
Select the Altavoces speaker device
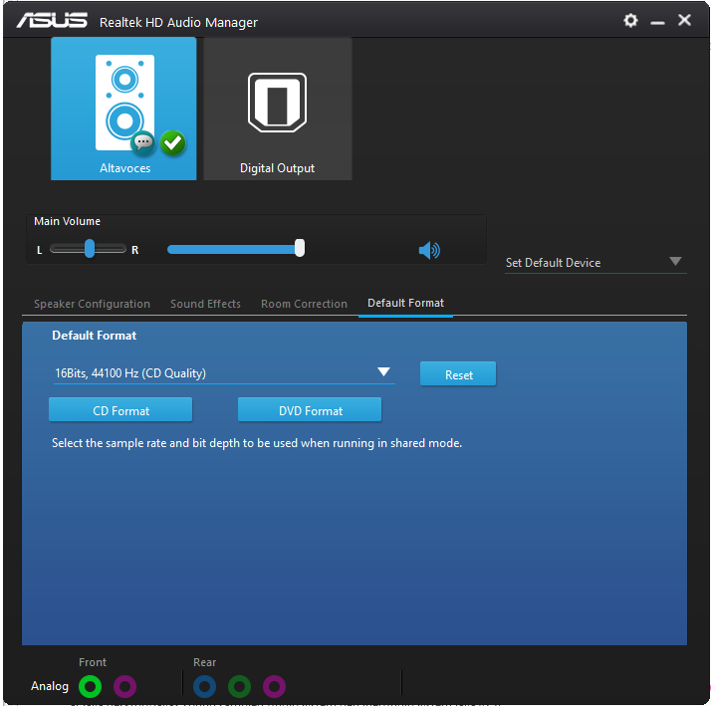point(123,109)
